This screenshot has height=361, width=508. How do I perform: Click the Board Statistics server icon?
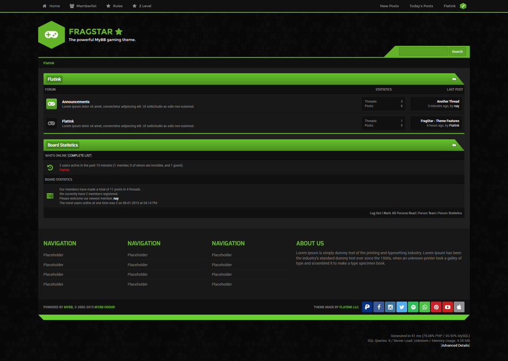(x=50, y=196)
